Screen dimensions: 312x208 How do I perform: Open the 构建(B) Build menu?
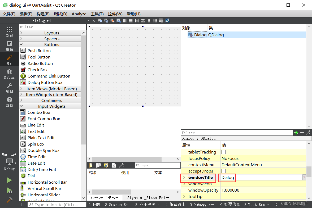43,14
